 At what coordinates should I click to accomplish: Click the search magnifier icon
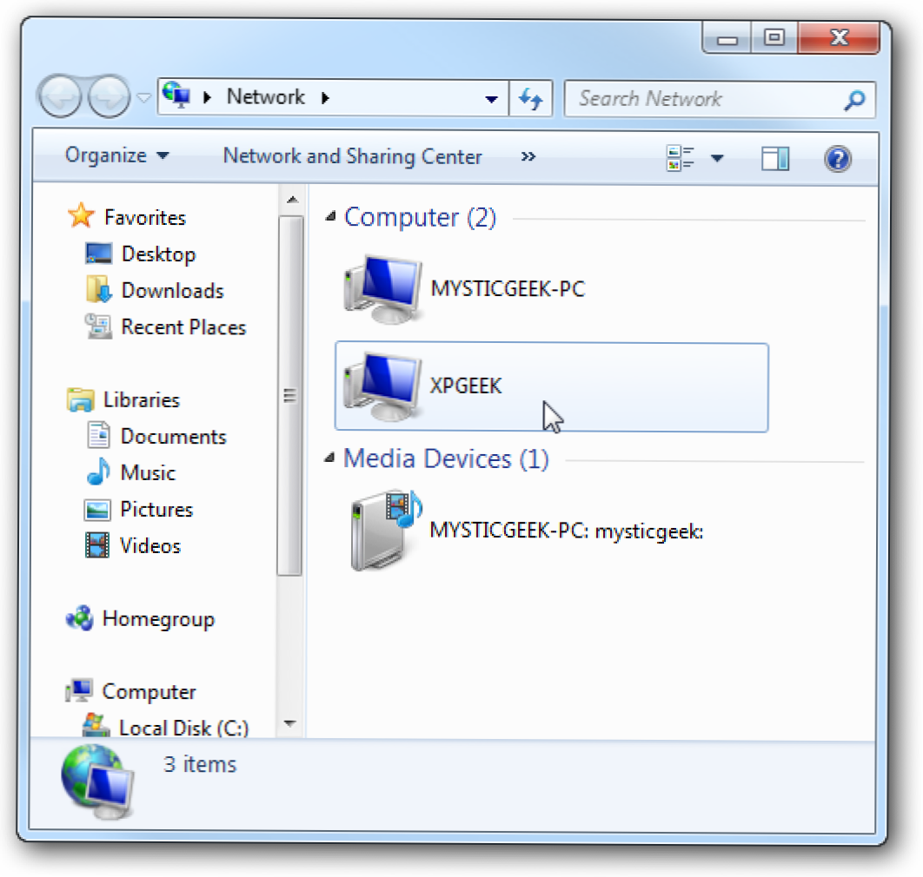click(x=854, y=100)
